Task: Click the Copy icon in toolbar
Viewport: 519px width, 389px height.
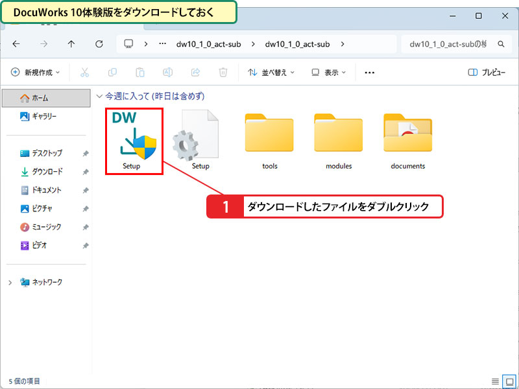Action: 112,72
